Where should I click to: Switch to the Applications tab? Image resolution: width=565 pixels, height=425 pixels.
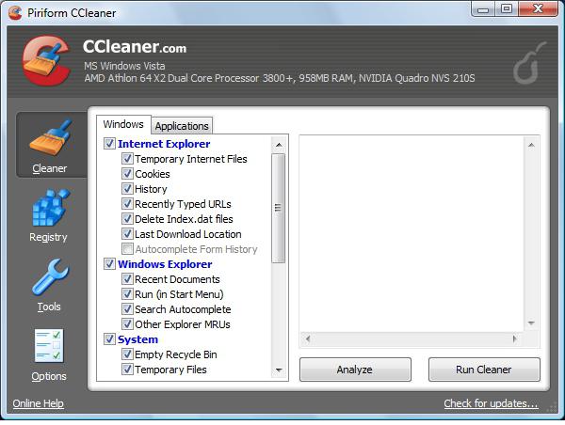click(182, 126)
